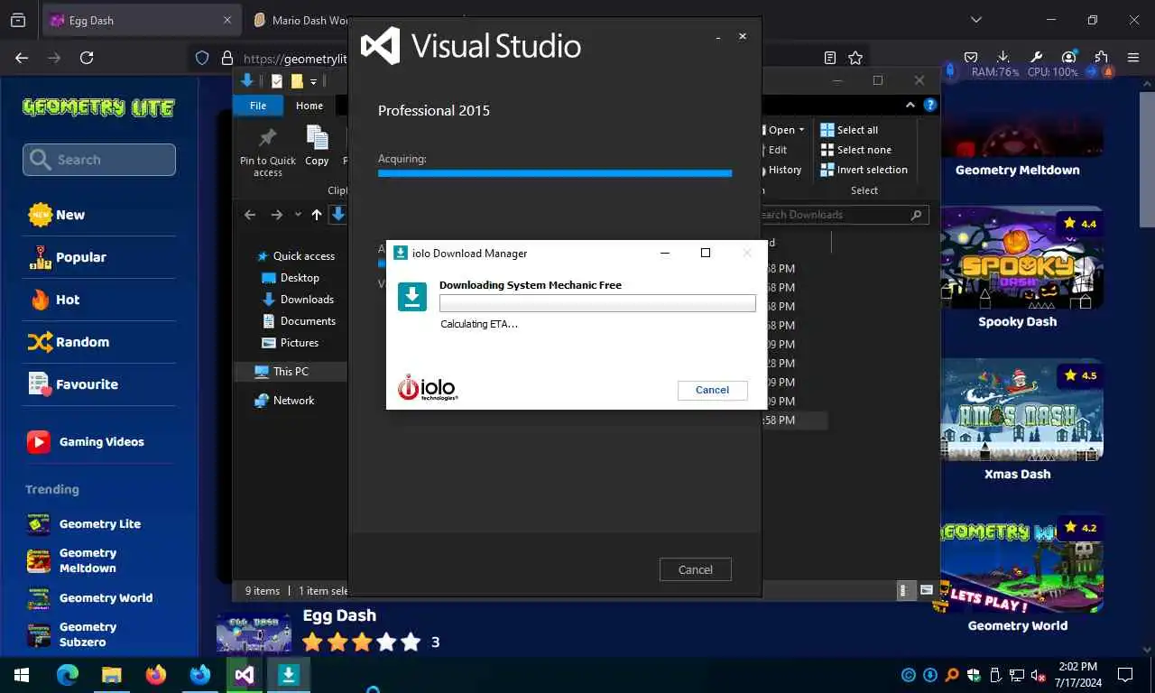Click the iolo technologies logo

pos(428,387)
